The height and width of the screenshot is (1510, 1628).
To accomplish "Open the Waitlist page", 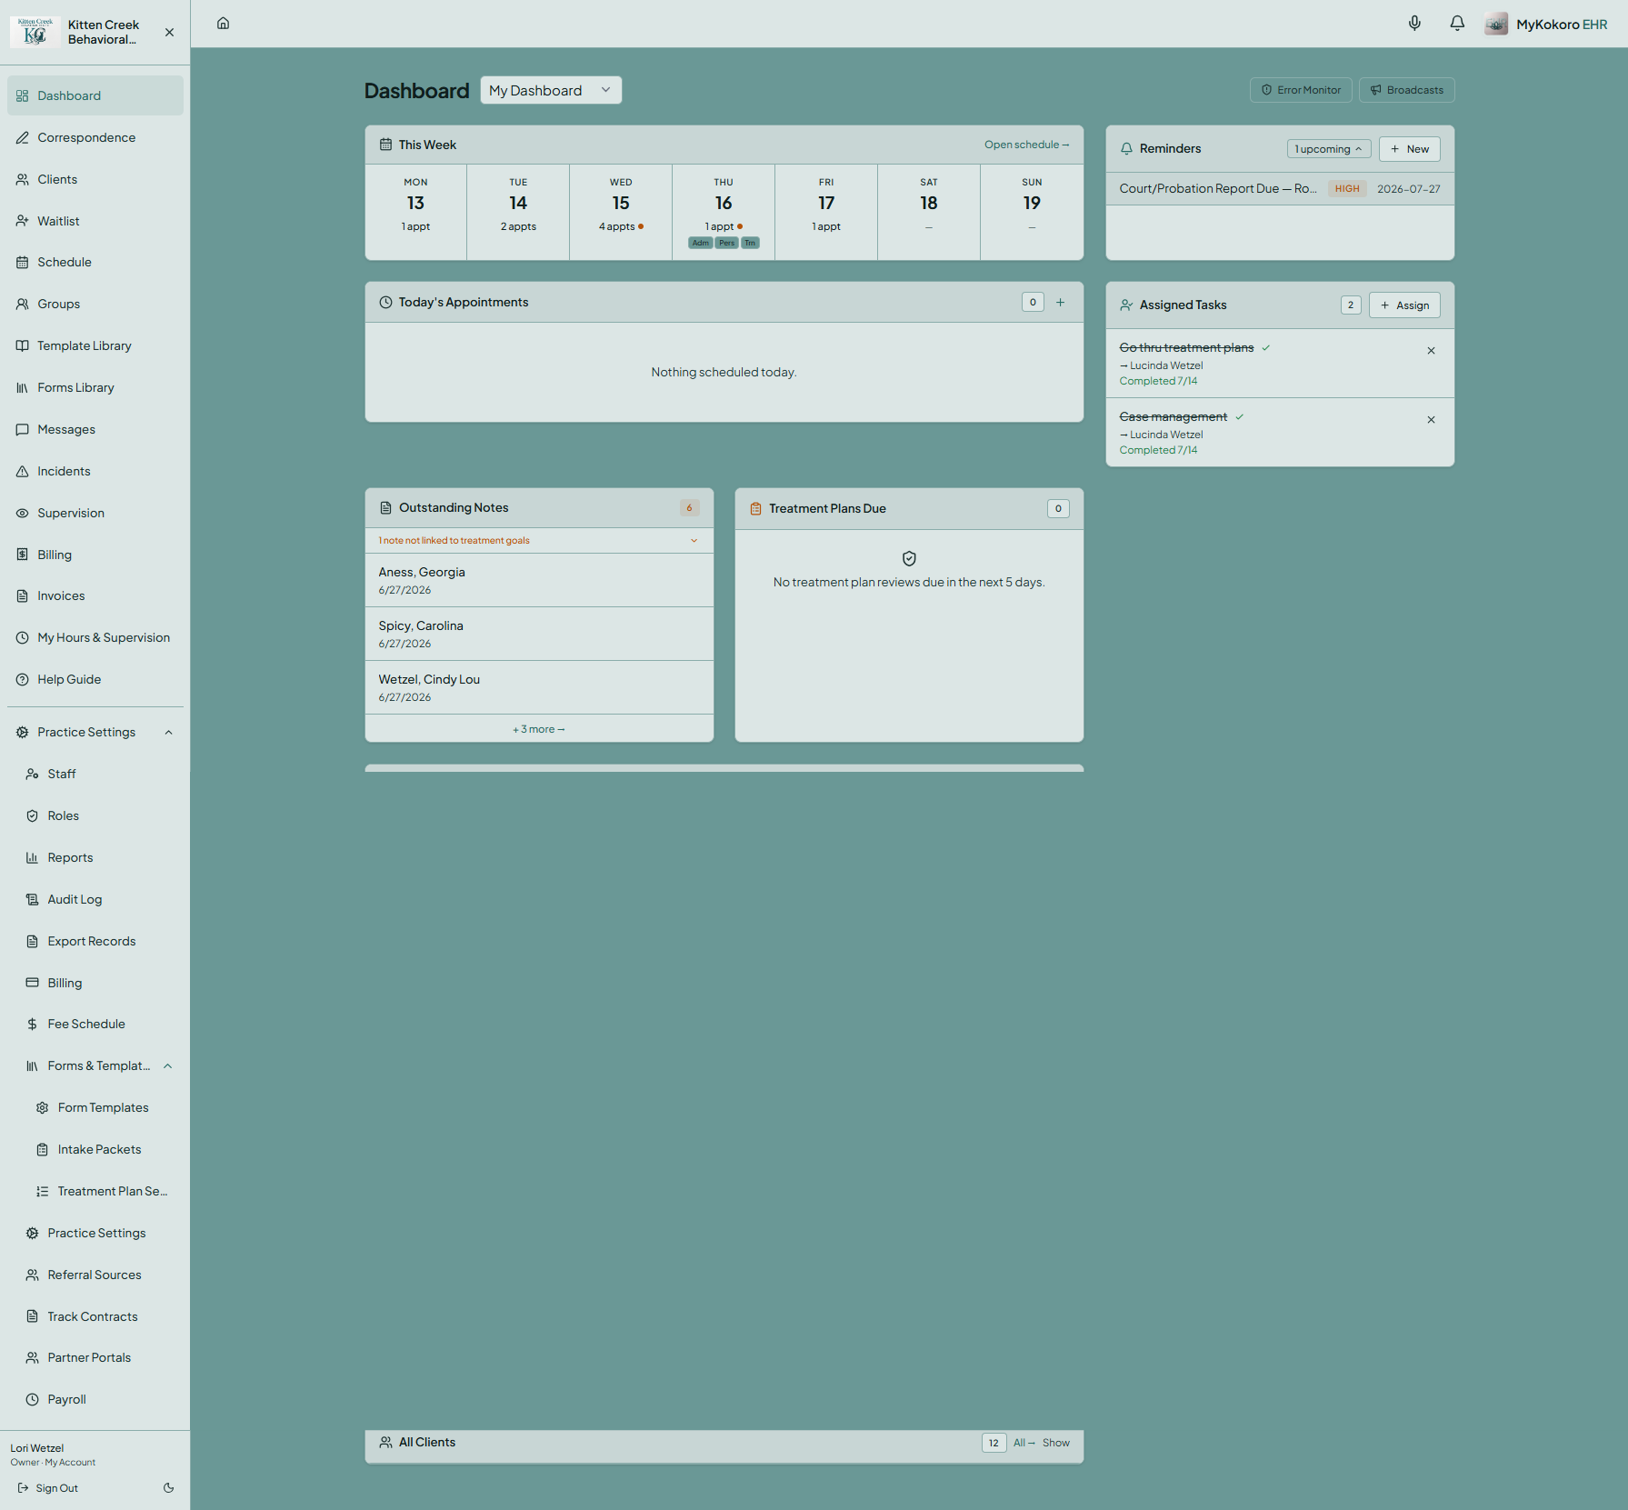I will coord(95,221).
